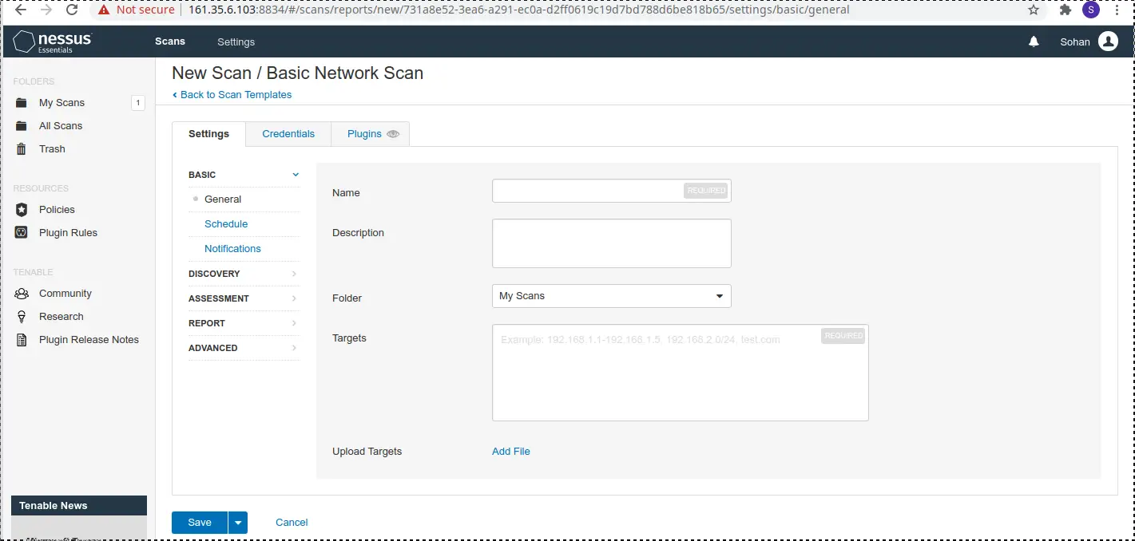Expand the ADVANCED settings section
Screen dimensions: 1135x541
244,348
